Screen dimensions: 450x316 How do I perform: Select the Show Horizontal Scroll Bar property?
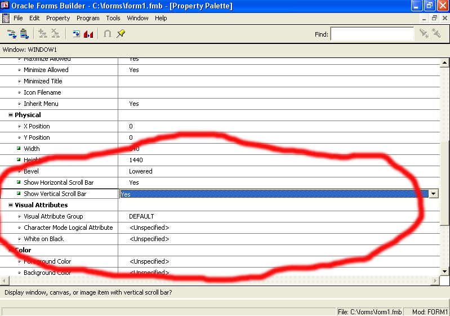point(59,183)
